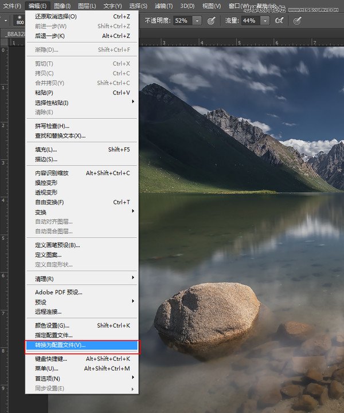
Task: Open the 图像(I) menu
Action: coord(62,6)
